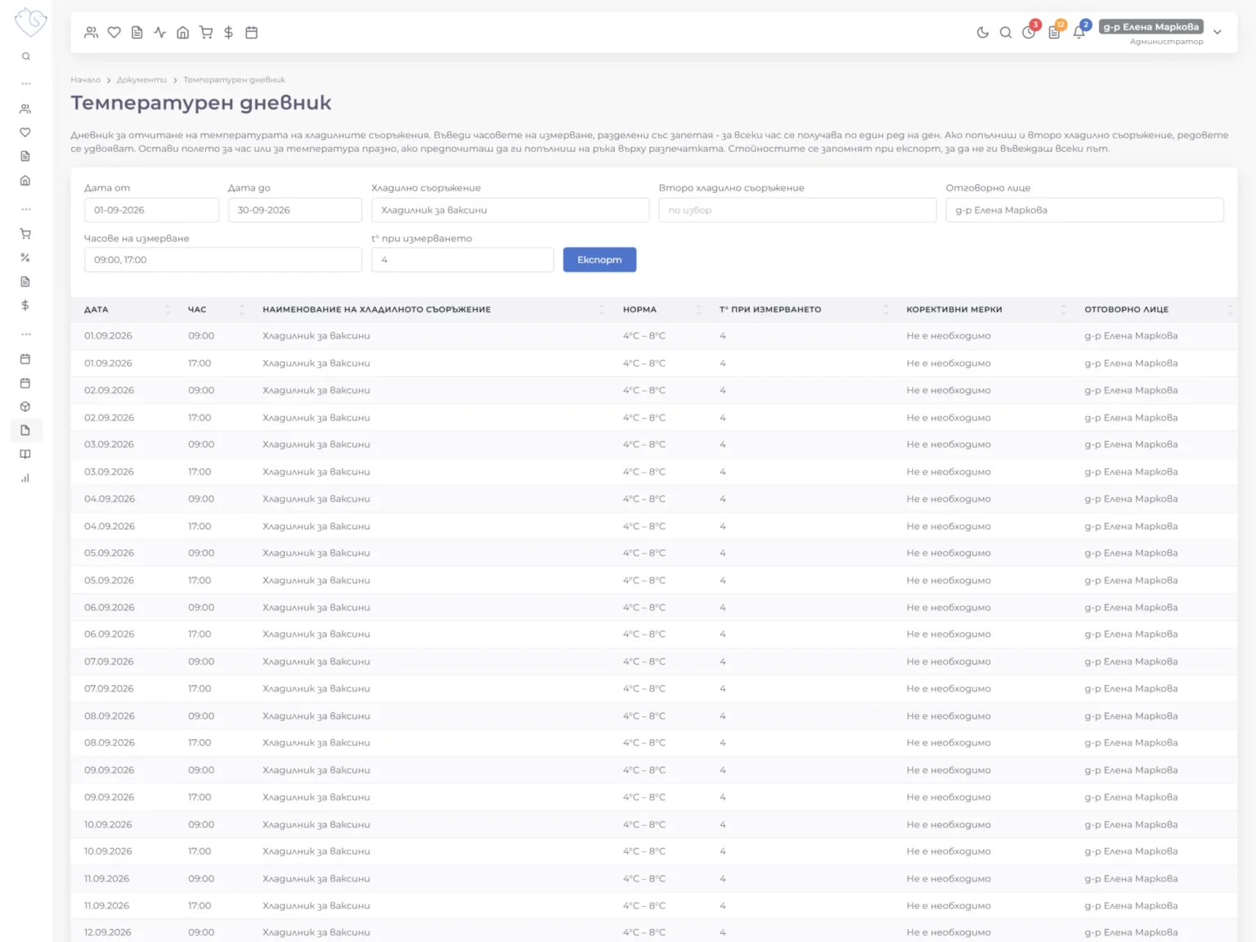Open the book icon in the sidebar
This screenshot has height=942, width=1256.
pyautogui.click(x=25, y=455)
